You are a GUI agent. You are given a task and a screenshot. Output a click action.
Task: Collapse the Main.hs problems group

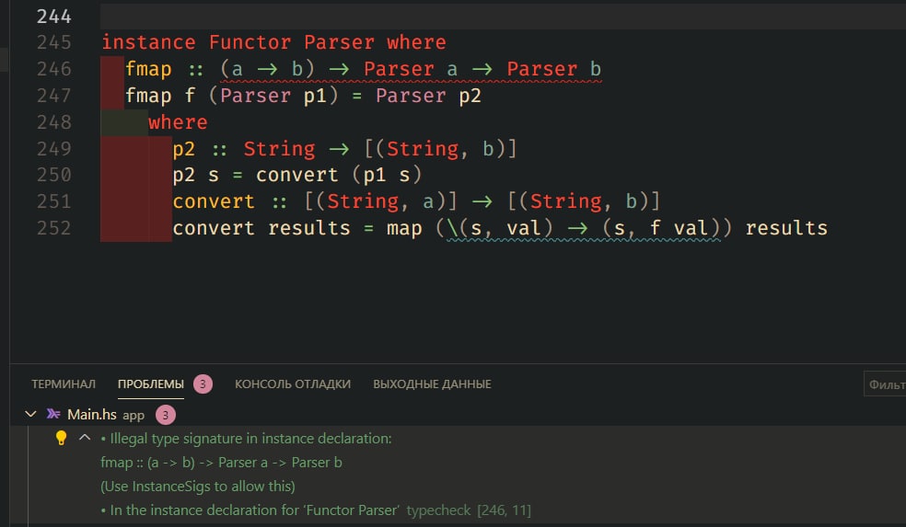coord(30,414)
